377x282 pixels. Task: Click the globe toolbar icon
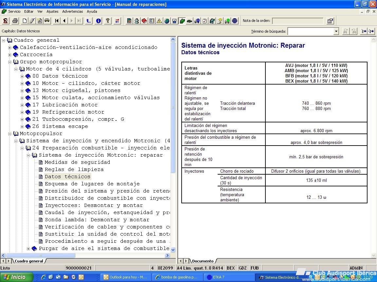pos(167,21)
